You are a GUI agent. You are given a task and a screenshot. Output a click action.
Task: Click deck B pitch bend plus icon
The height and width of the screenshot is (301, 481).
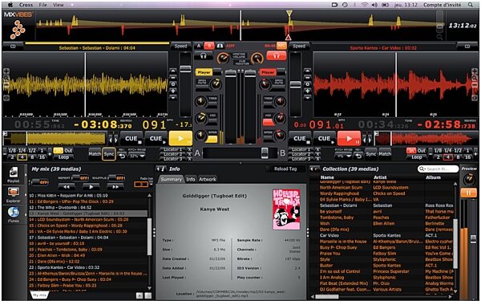pos(307,91)
